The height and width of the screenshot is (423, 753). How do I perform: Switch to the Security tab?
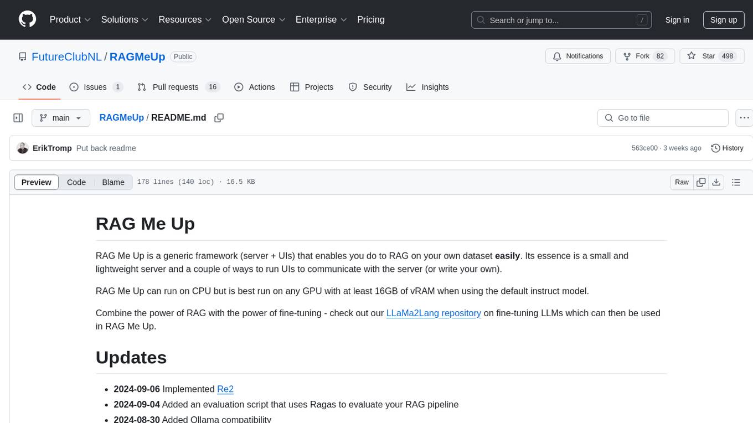[x=370, y=87]
